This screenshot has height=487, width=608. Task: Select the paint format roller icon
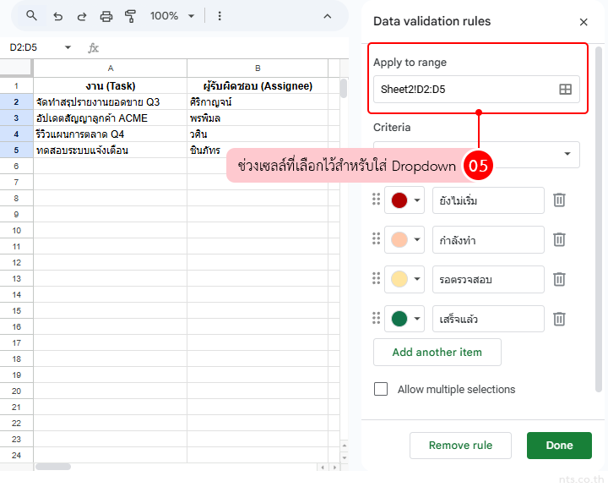pyautogui.click(x=130, y=16)
